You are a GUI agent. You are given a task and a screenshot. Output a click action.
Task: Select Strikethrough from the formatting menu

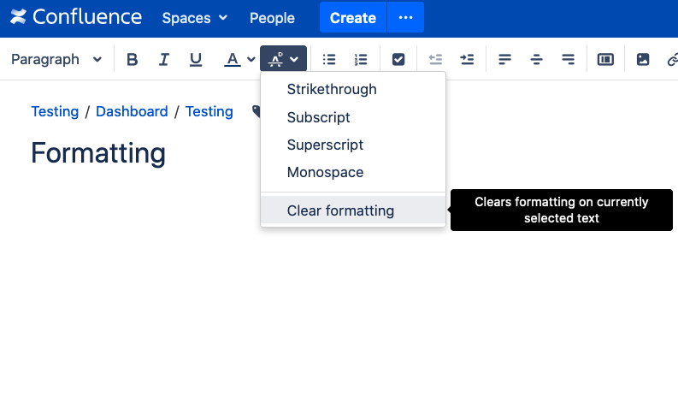[x=332, y=89]
